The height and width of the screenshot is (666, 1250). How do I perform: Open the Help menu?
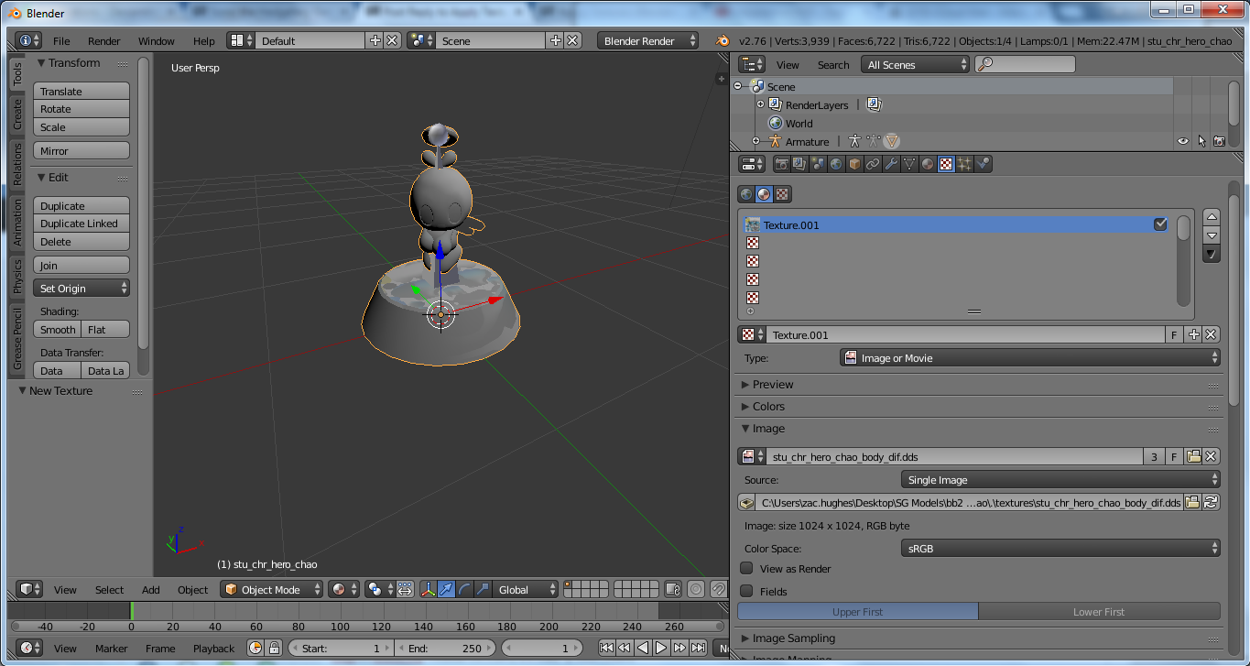tap(204, 41)
